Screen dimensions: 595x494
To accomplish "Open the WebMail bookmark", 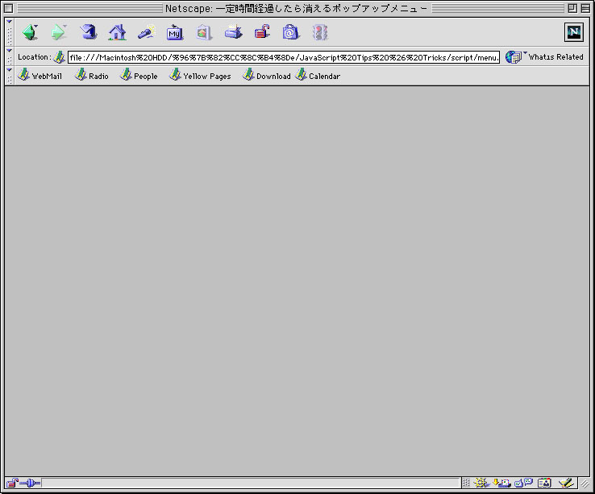I will (40, 75).
